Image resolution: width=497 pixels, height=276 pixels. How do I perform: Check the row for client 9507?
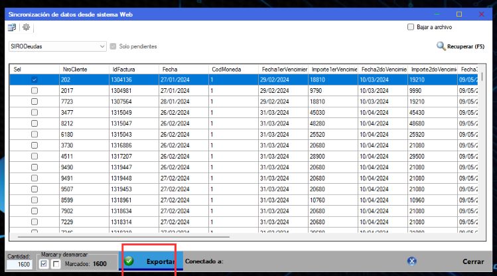click(x=35, y=189)
